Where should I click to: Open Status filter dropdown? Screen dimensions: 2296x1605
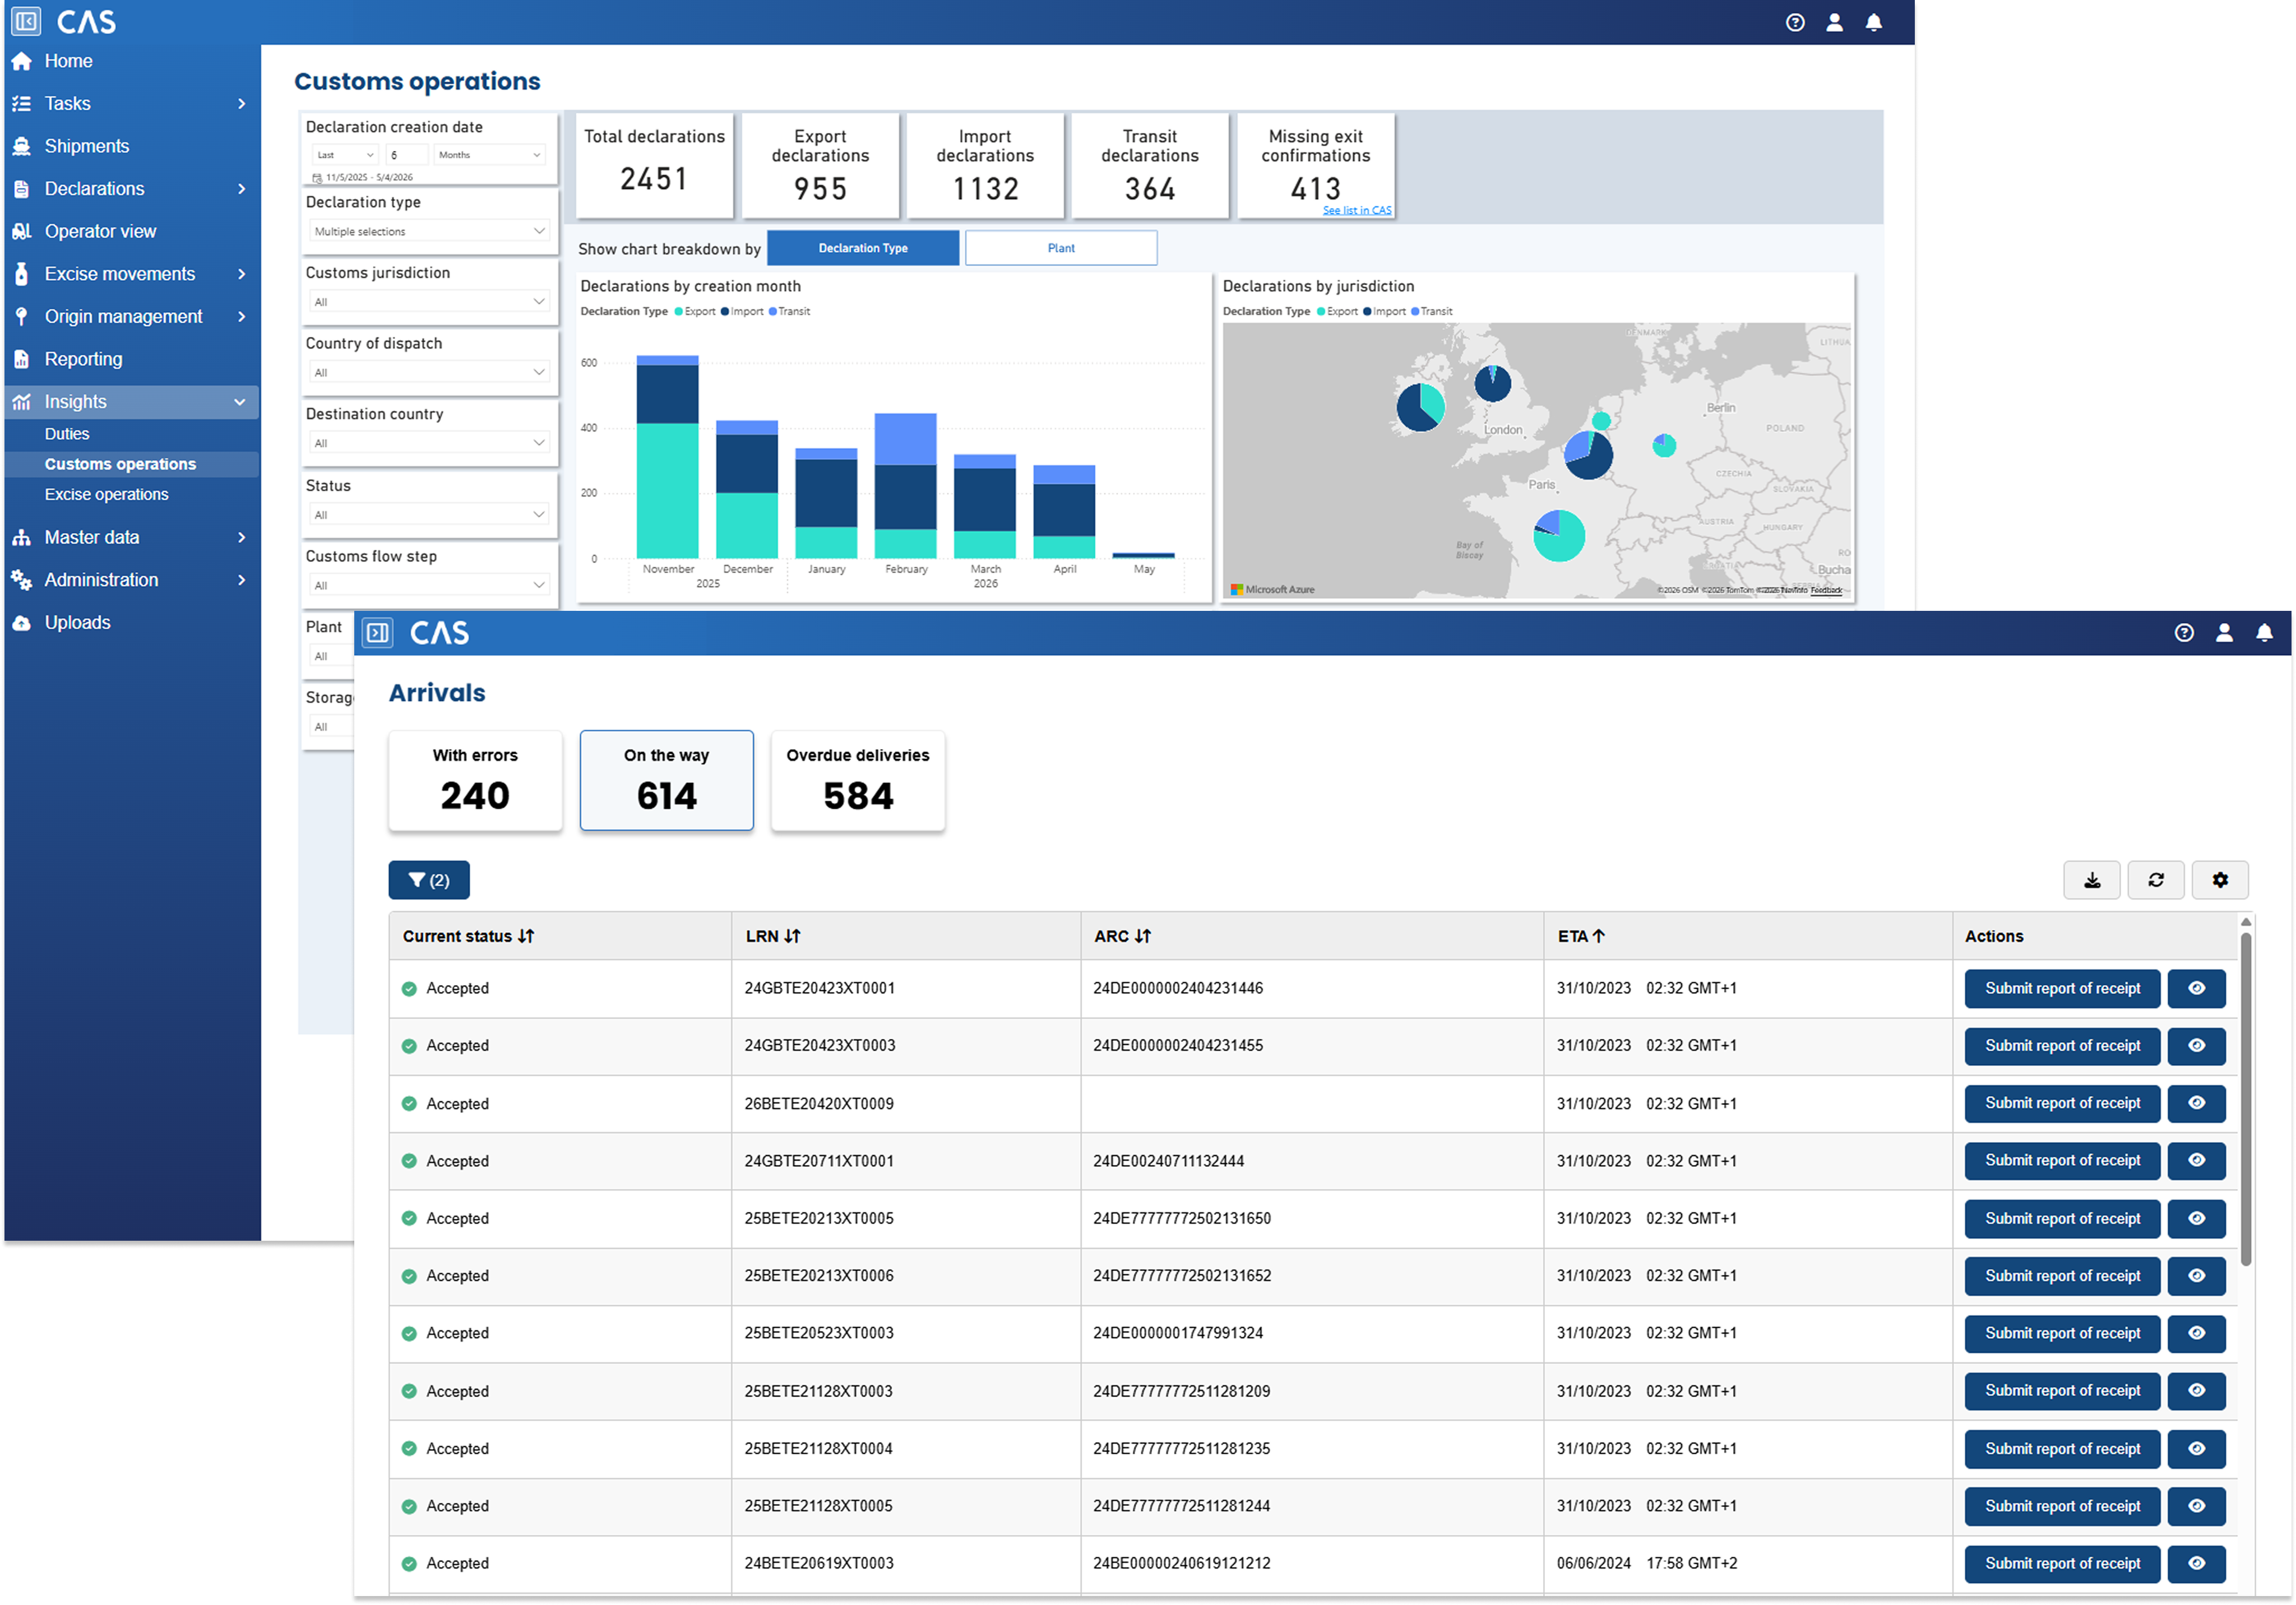(430, 515)
